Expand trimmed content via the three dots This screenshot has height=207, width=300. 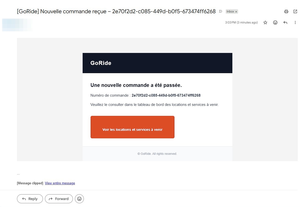pyautogui.click(x=18, y=174)
